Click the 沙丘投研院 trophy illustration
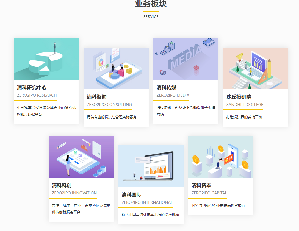299x231 pixels. click(x=256, y=68)
